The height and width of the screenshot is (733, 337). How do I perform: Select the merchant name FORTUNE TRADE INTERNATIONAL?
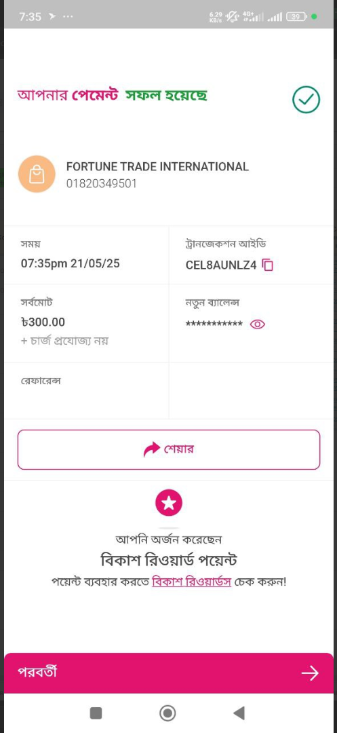pos(157,166)
